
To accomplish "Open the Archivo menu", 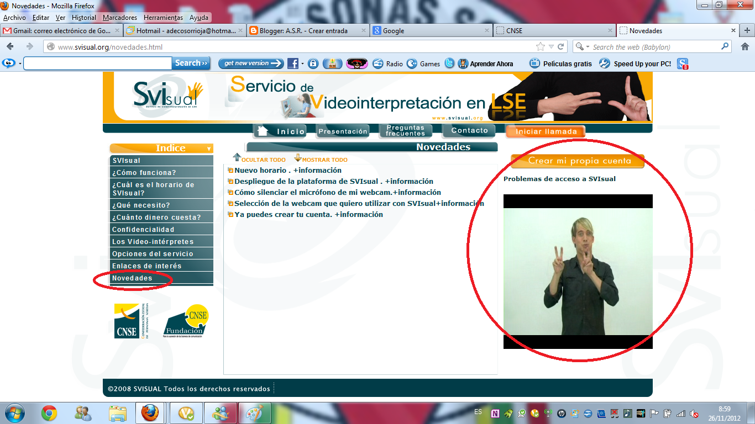I will (x=14, y=18).
